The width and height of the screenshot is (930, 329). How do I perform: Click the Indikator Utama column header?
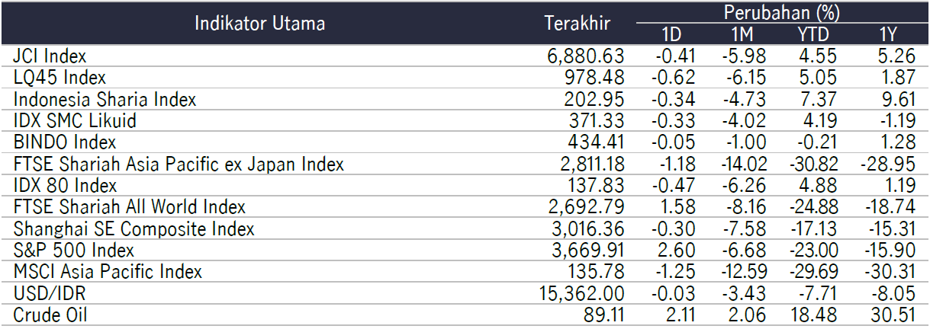click(259, 23)
